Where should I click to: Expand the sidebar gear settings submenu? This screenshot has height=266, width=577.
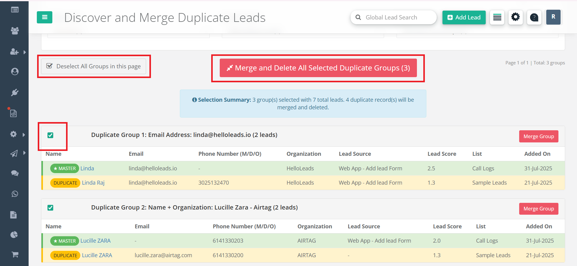24,135
